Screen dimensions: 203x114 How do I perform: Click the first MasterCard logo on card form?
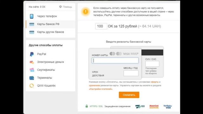pos(112,54)
